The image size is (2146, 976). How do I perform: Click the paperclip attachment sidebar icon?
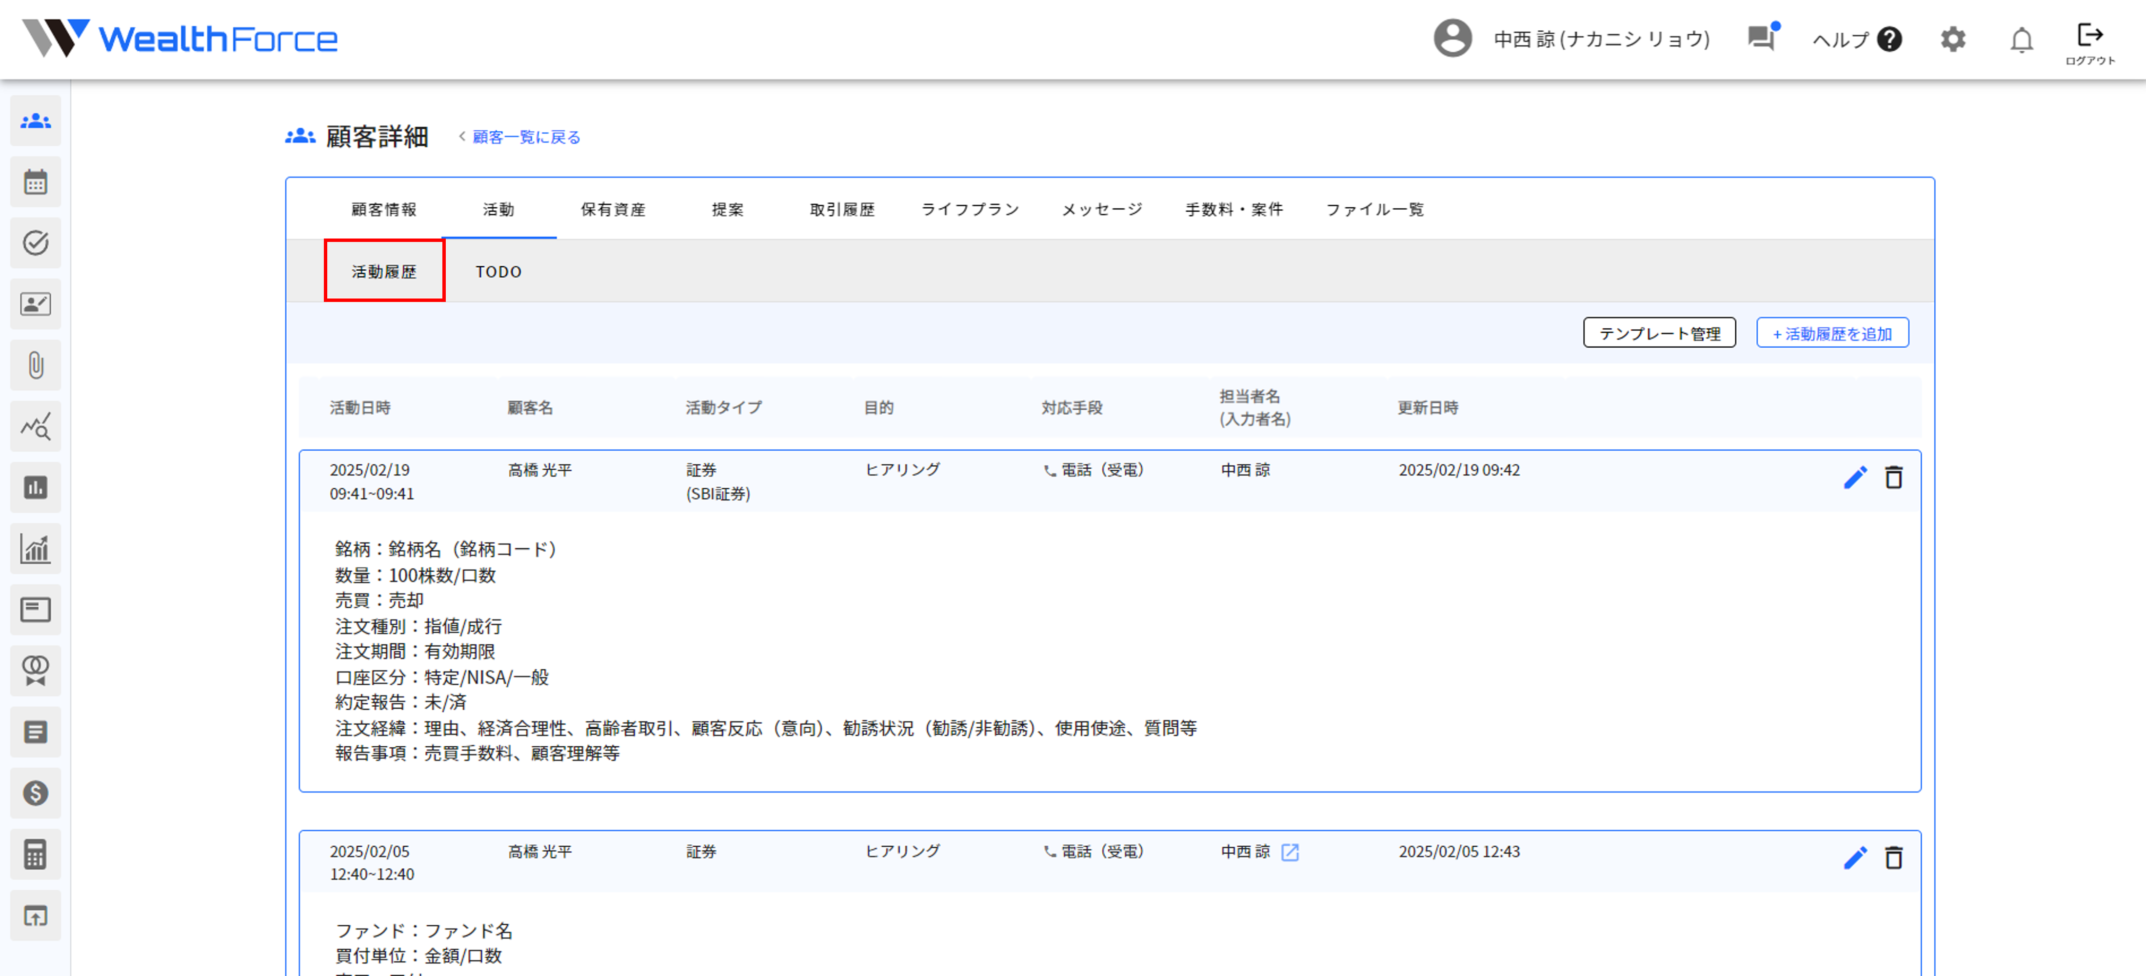35,365
